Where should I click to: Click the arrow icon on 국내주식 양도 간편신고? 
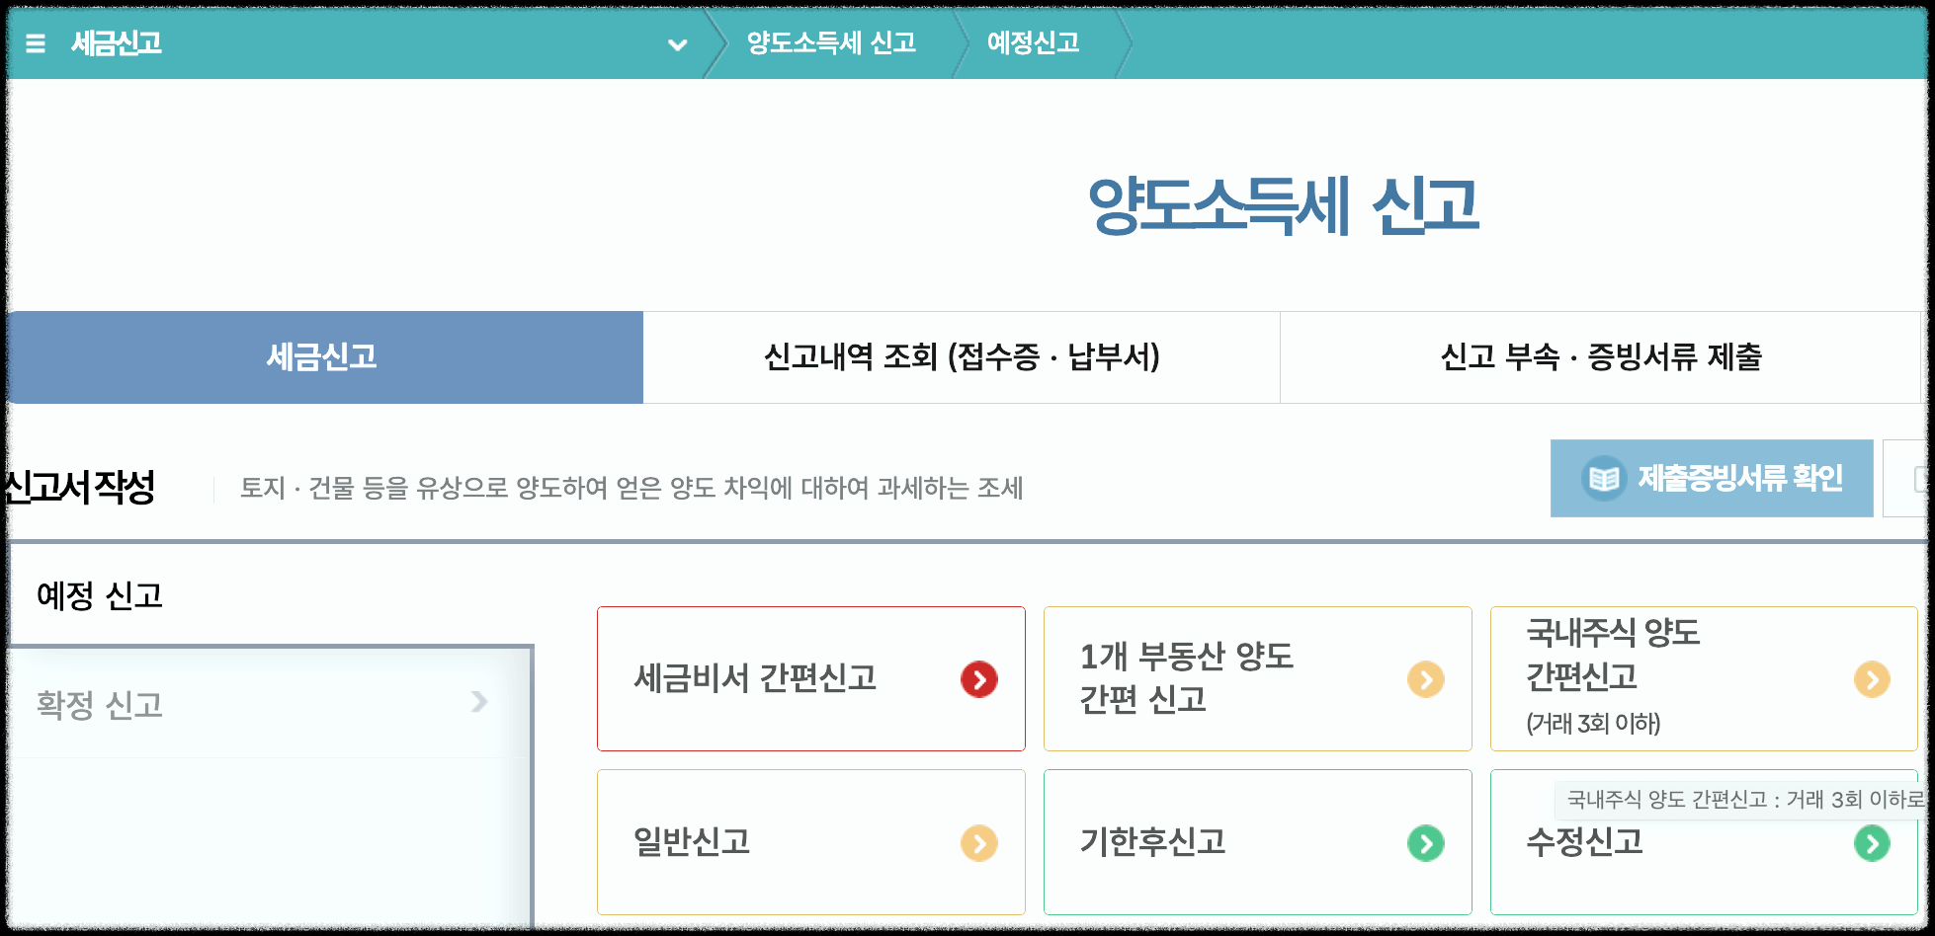click(x=1871, y=678)
